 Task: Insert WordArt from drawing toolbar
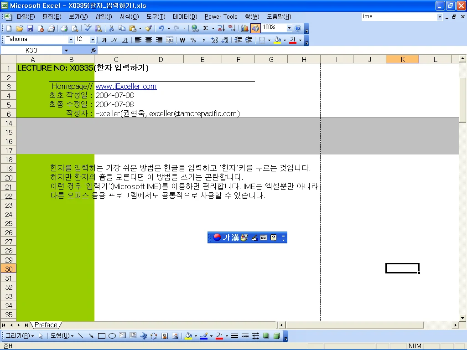pos(143,336)
